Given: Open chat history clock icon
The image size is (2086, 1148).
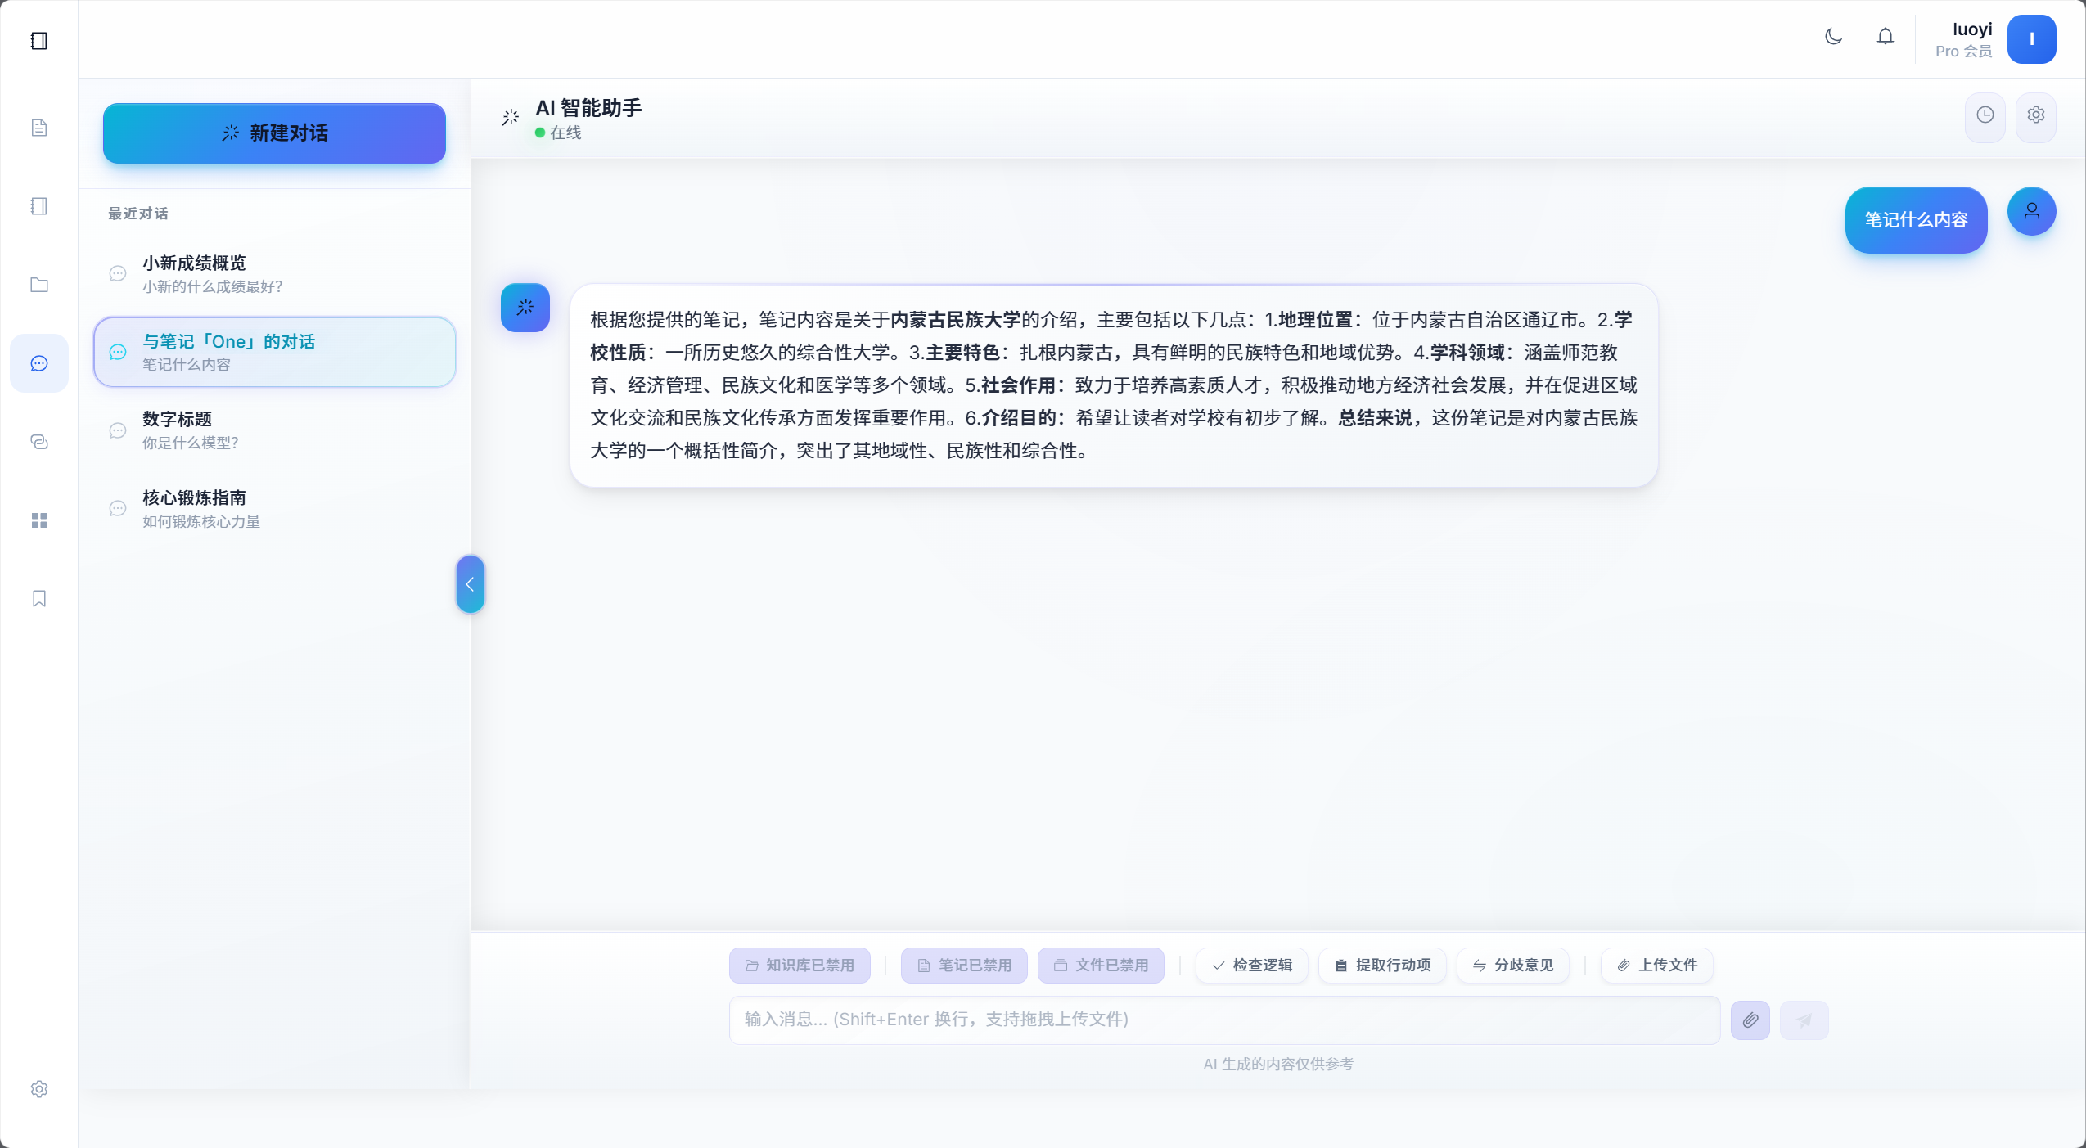Looking at the screenshot, I should [1985, 115].
